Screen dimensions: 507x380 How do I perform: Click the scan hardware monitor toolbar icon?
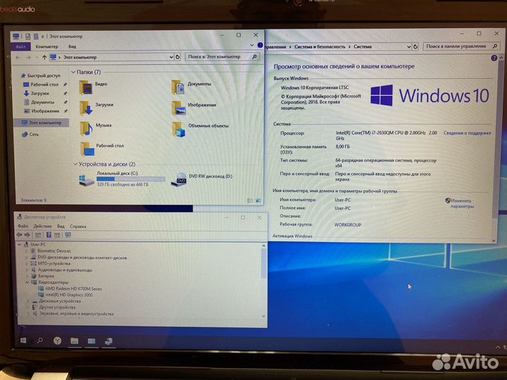68,235
